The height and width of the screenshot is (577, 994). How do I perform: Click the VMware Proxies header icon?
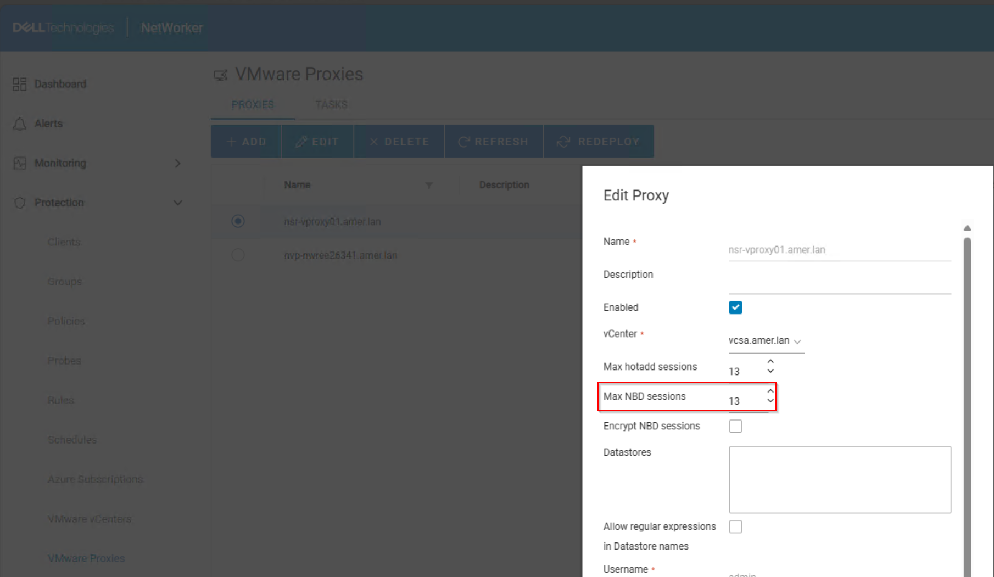coord(221,75)
